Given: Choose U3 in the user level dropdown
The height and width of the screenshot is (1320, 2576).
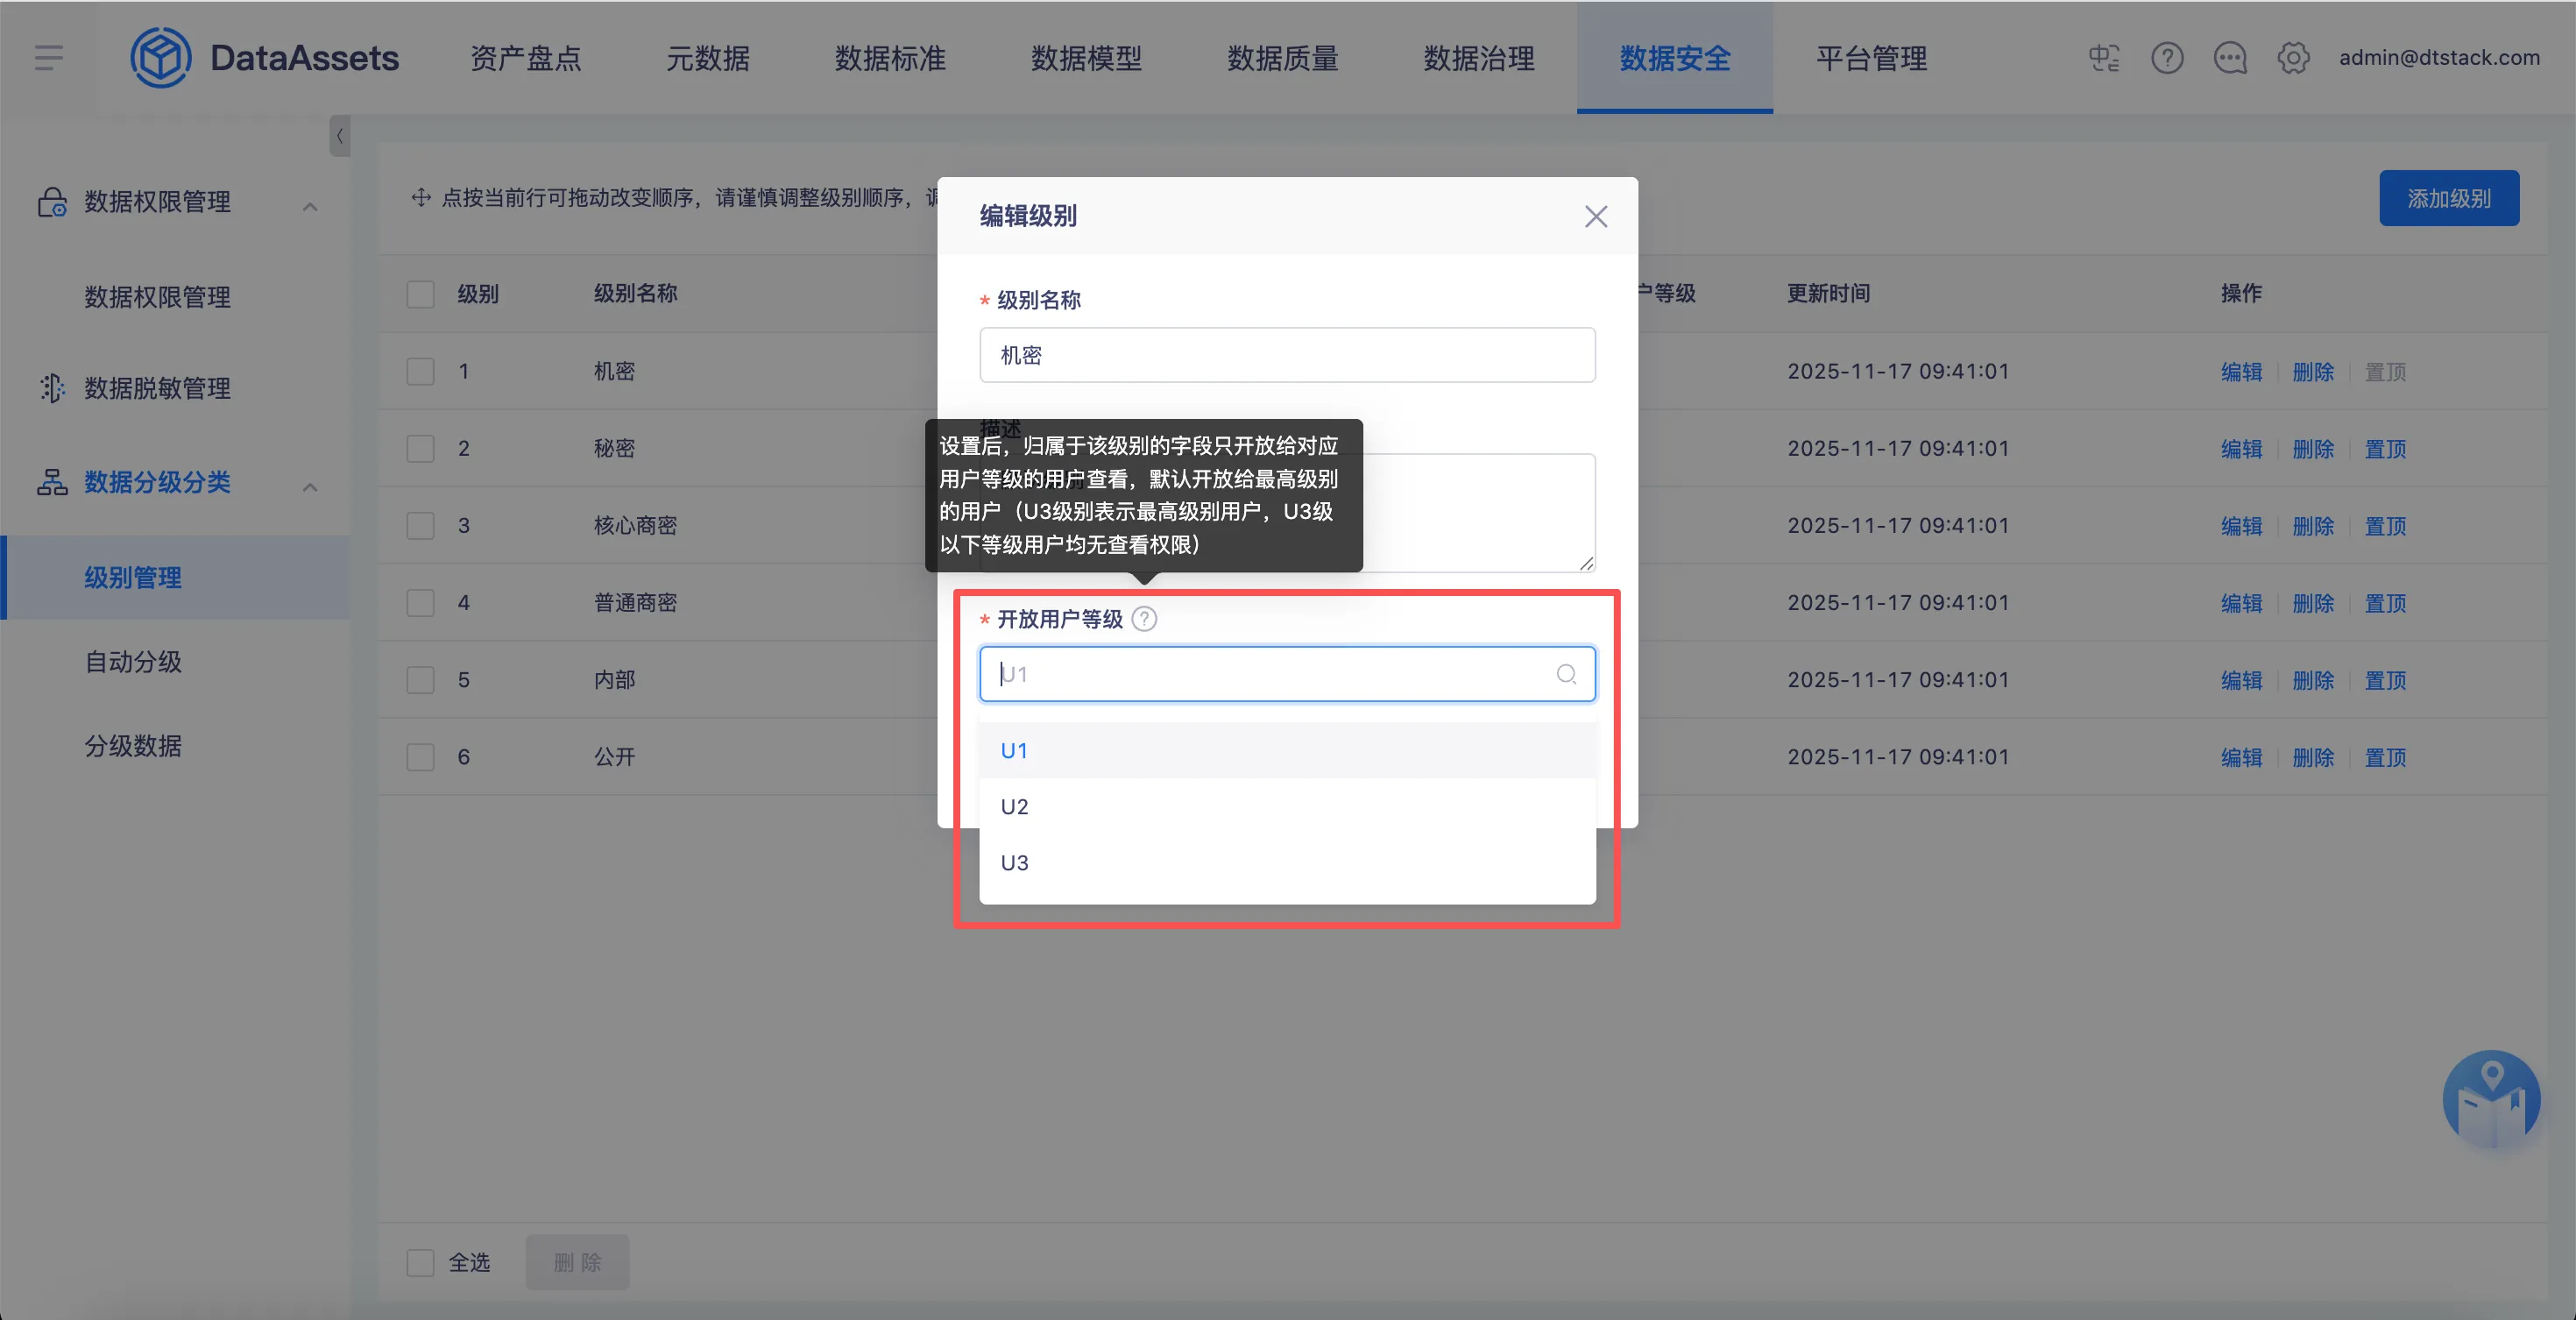Looking at the screenshot, I should click(1014, 862).
